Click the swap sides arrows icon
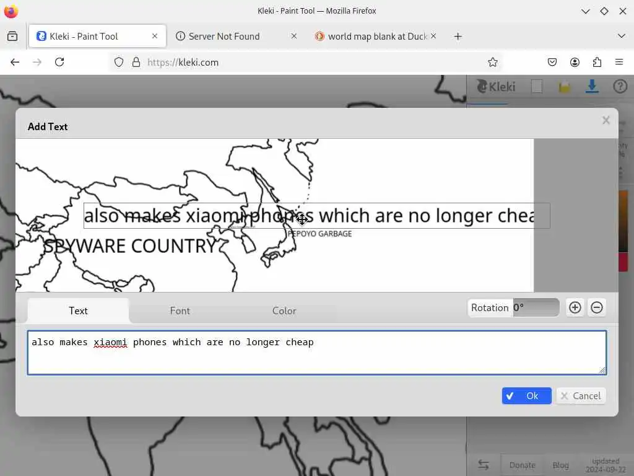The image size is (634, 476). pos(483,465)
